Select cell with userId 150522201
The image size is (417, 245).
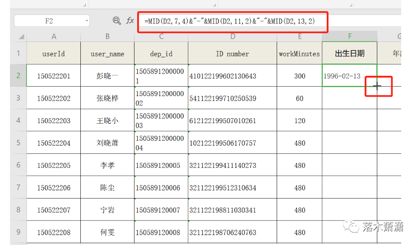pos(54,76)
